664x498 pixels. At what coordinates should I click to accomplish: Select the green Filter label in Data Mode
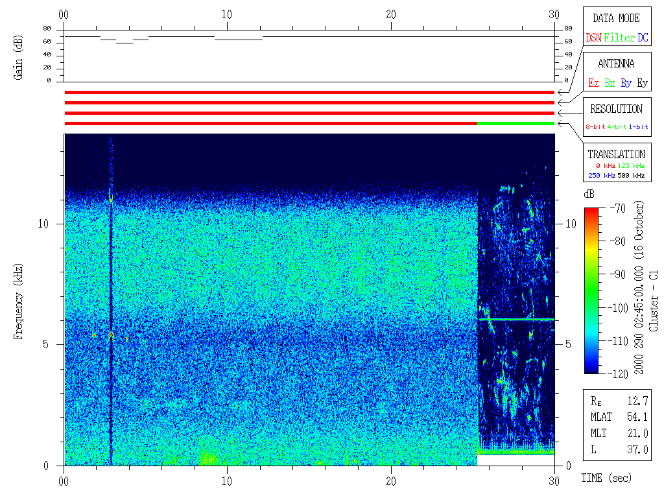tap(619, 38)
